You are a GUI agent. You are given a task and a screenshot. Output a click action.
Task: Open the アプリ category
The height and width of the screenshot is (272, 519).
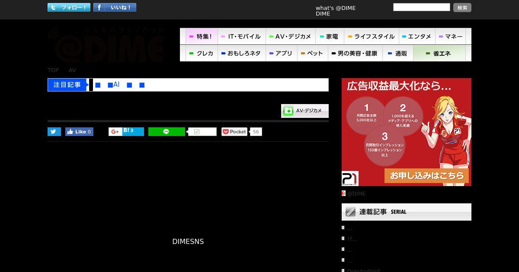click(x=281, y=54)
